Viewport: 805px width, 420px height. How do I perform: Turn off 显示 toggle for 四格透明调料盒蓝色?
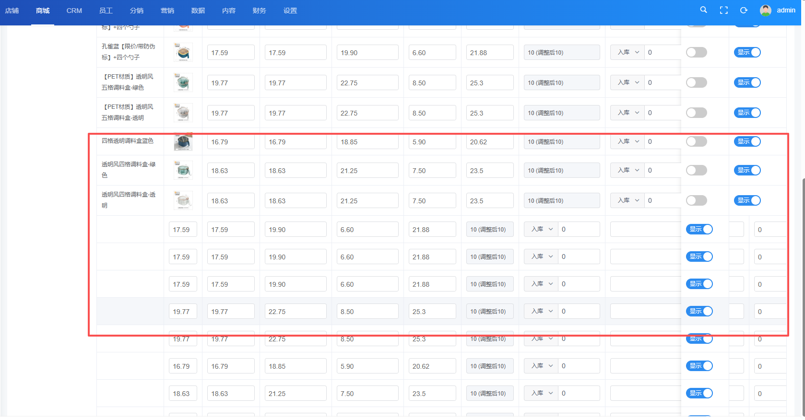pos(747,141)
